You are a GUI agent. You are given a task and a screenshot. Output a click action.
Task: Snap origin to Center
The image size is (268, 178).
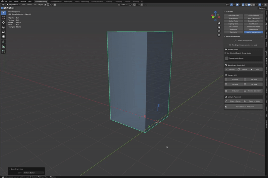(x=243, y=69)
